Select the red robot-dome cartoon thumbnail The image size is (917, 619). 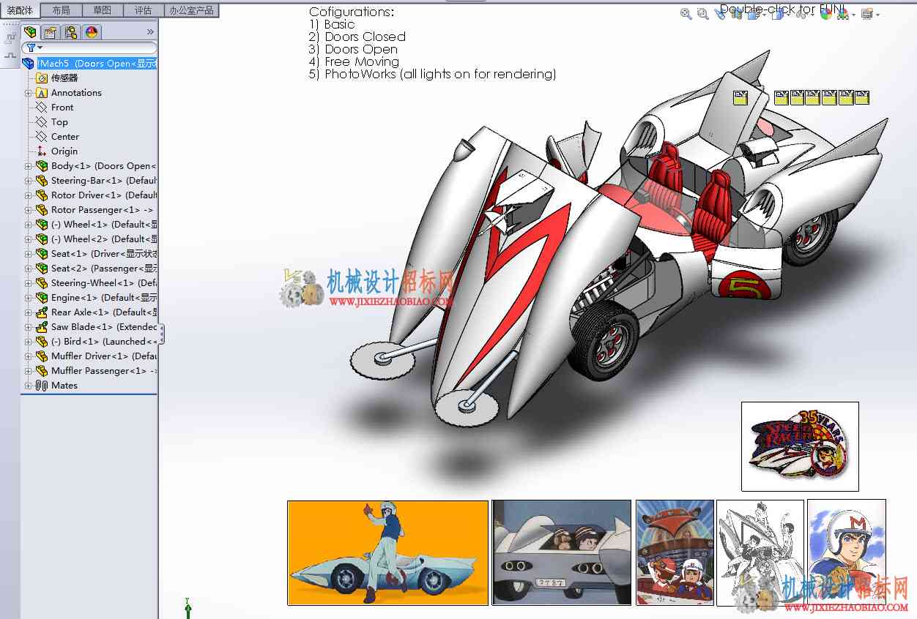(x=675, y=552)
